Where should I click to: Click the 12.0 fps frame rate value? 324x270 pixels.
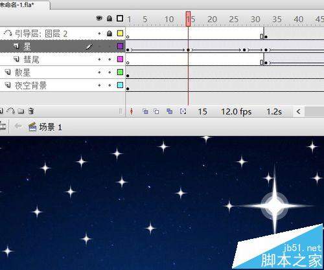[x=237, y=112]
